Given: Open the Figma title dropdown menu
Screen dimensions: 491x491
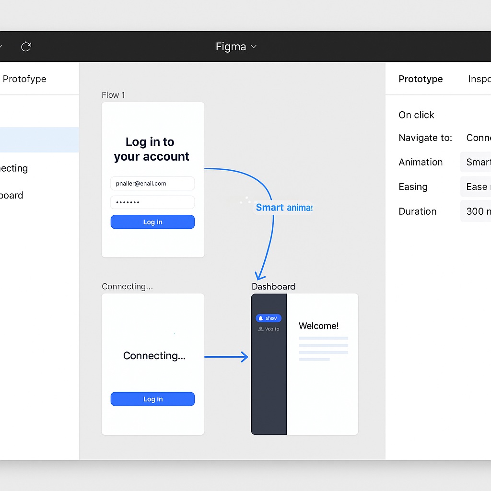Looking at the screenshot, I should point(236,47).
